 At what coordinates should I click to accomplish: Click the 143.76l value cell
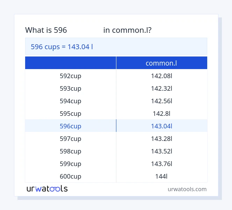point(161,164)
